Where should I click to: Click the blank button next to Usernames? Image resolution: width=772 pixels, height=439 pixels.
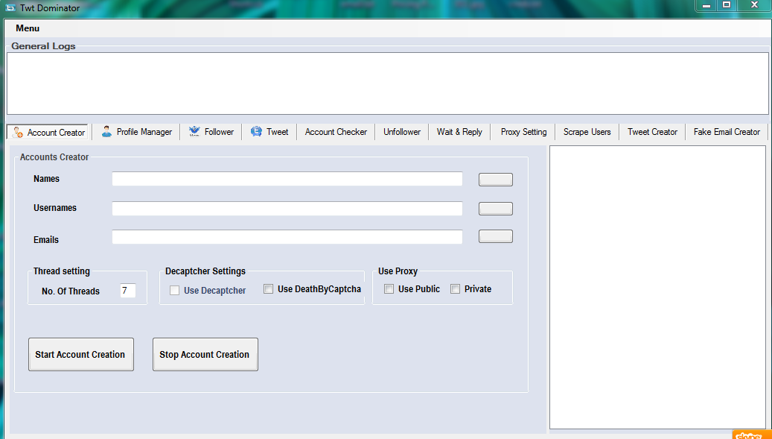(x=496, y=209)
